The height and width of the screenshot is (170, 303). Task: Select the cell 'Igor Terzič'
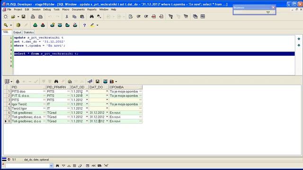[x=28, y=104]
